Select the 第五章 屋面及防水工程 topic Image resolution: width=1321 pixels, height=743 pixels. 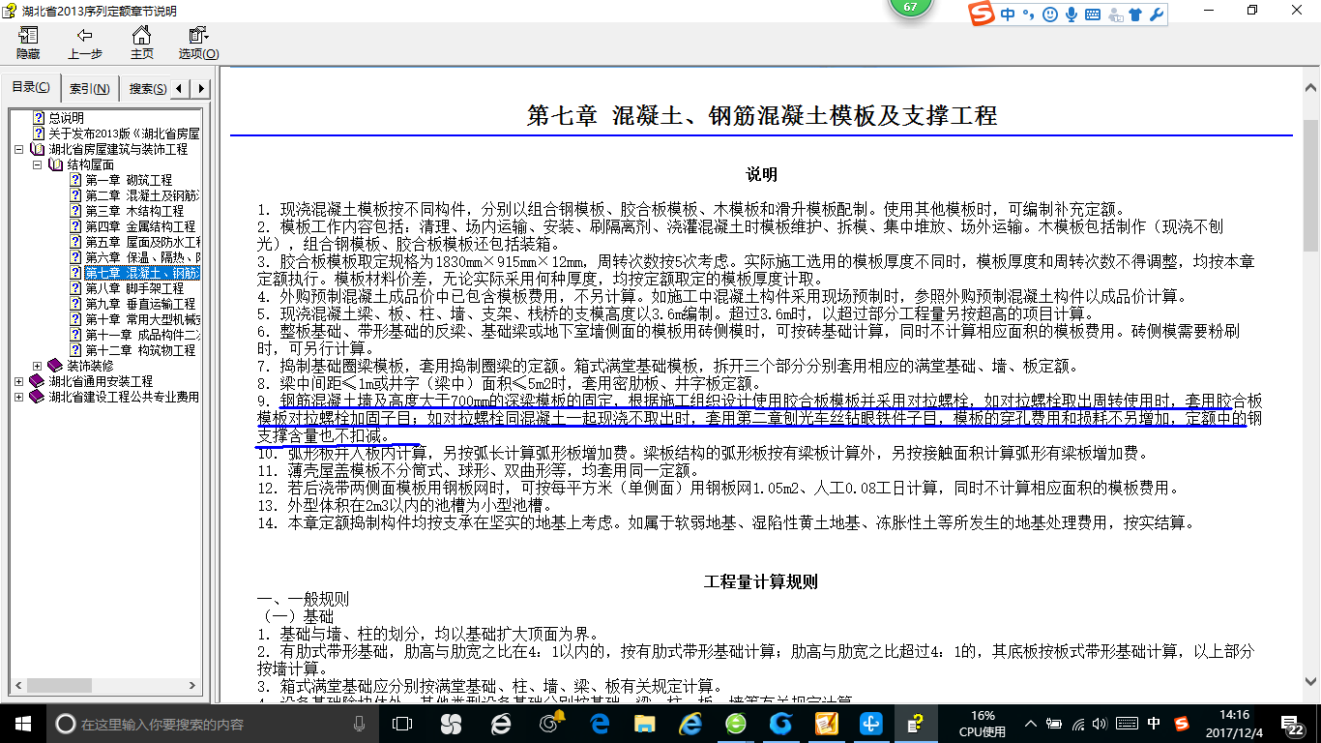coord(141,242)
